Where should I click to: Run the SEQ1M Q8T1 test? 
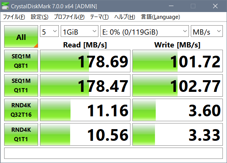point(21,61)
